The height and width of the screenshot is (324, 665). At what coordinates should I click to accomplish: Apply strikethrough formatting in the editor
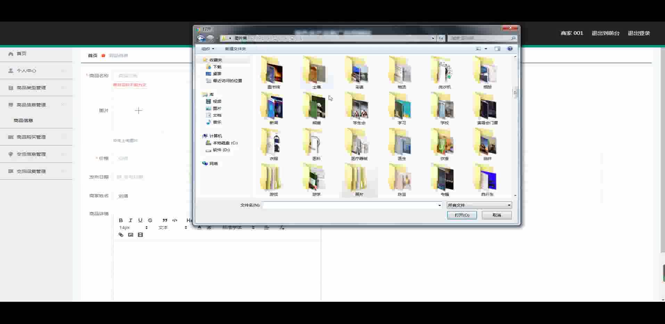[x=150, y=220]
